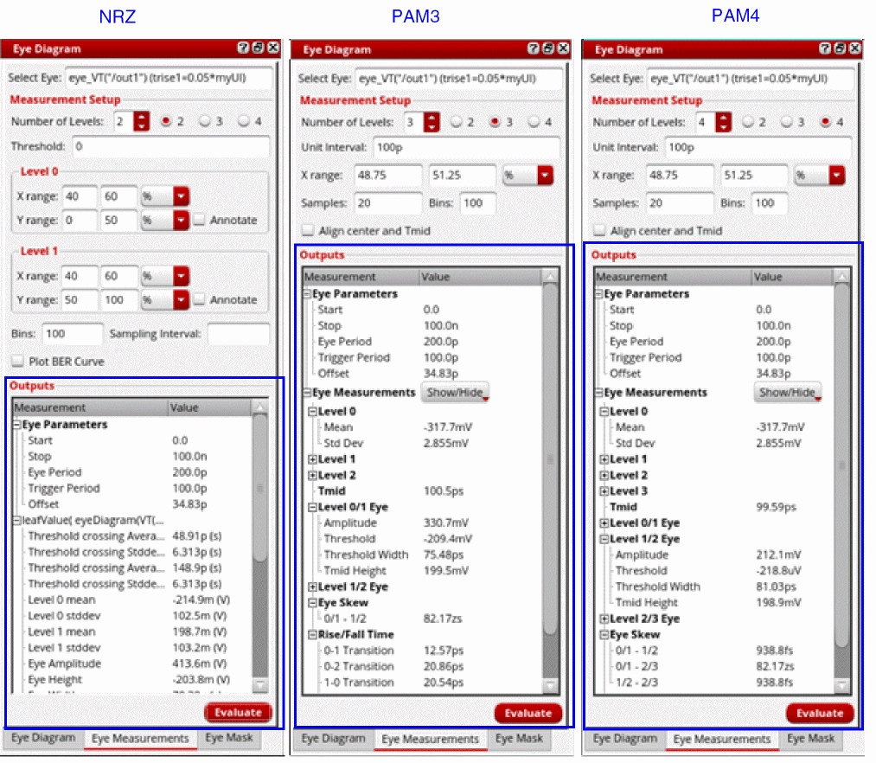Switch to Eye Mask tab in NRZ panel

[229, 738]
